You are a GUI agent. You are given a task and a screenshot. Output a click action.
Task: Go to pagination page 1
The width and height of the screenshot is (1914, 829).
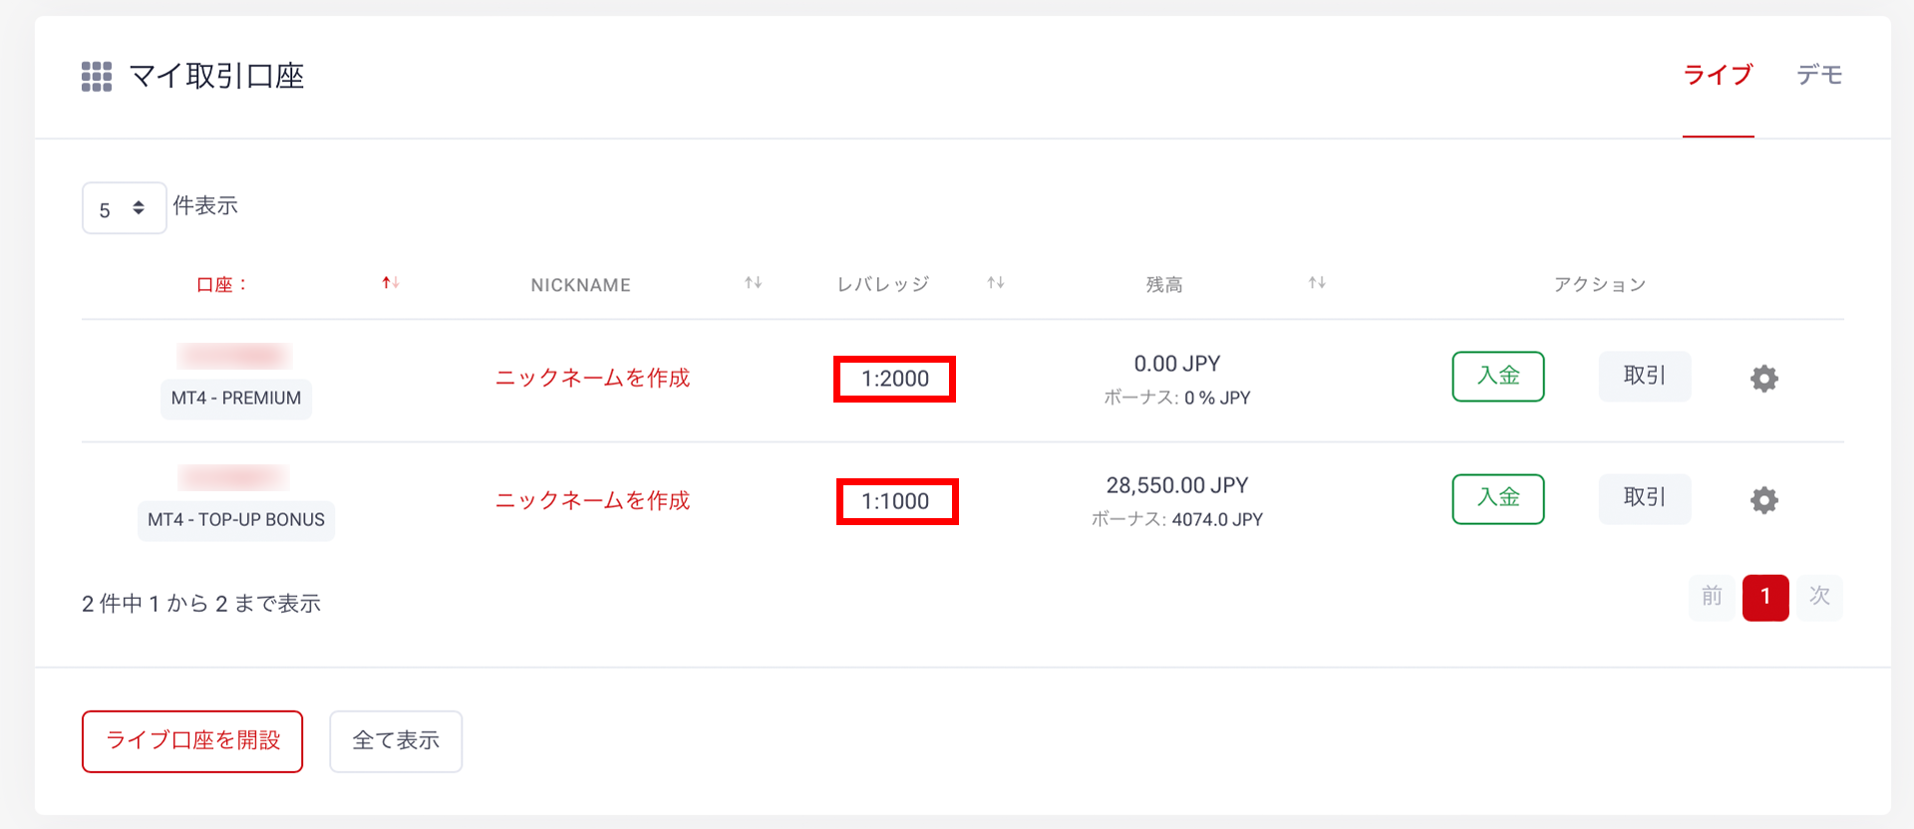(x=1764, y=598)
